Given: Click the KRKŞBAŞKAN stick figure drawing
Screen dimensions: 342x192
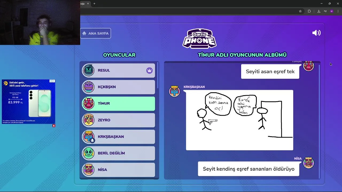Looking at the screenshot, I should tap(240, 120).
